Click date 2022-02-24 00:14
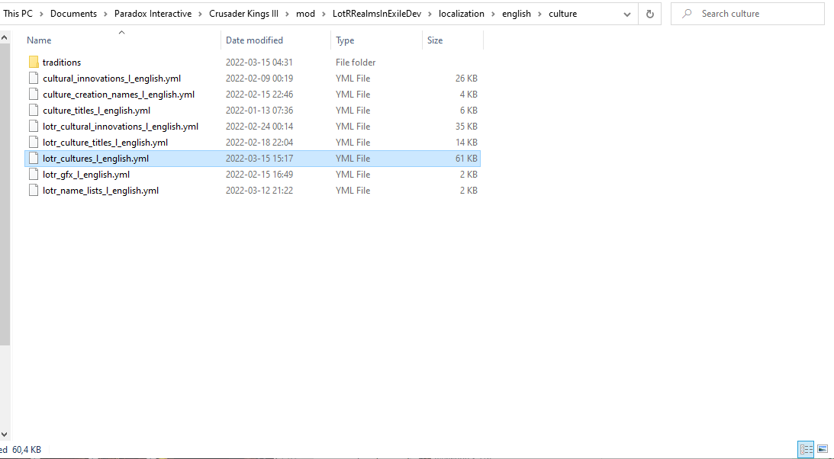Image resolution: width=834 pixels, height=459 pixels. 259,127
